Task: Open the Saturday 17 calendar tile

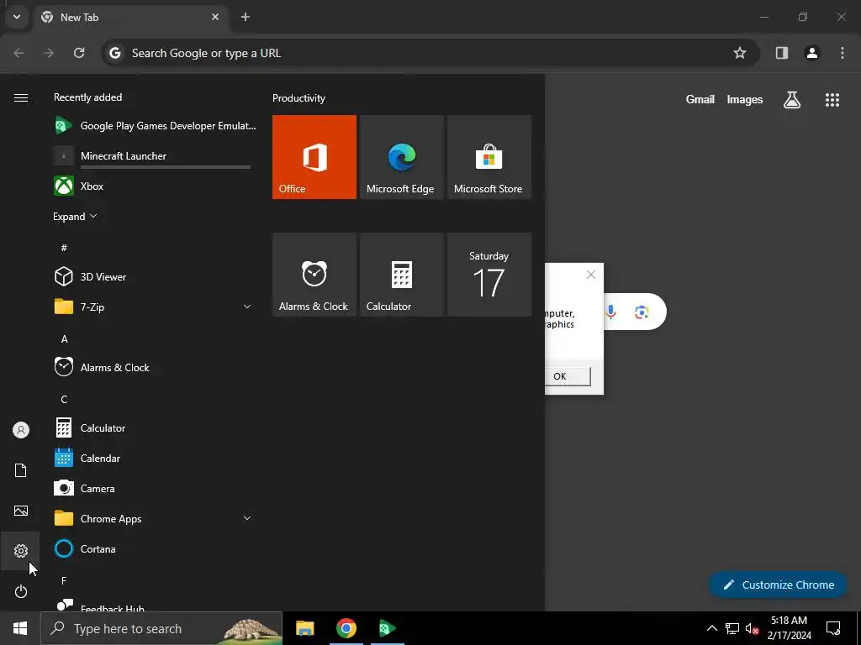Action: click(x=489, y=275)
